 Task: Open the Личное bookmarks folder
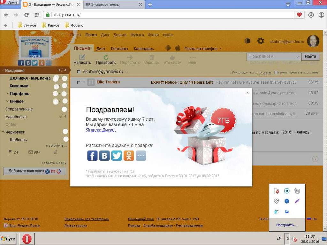click(27, 25)
